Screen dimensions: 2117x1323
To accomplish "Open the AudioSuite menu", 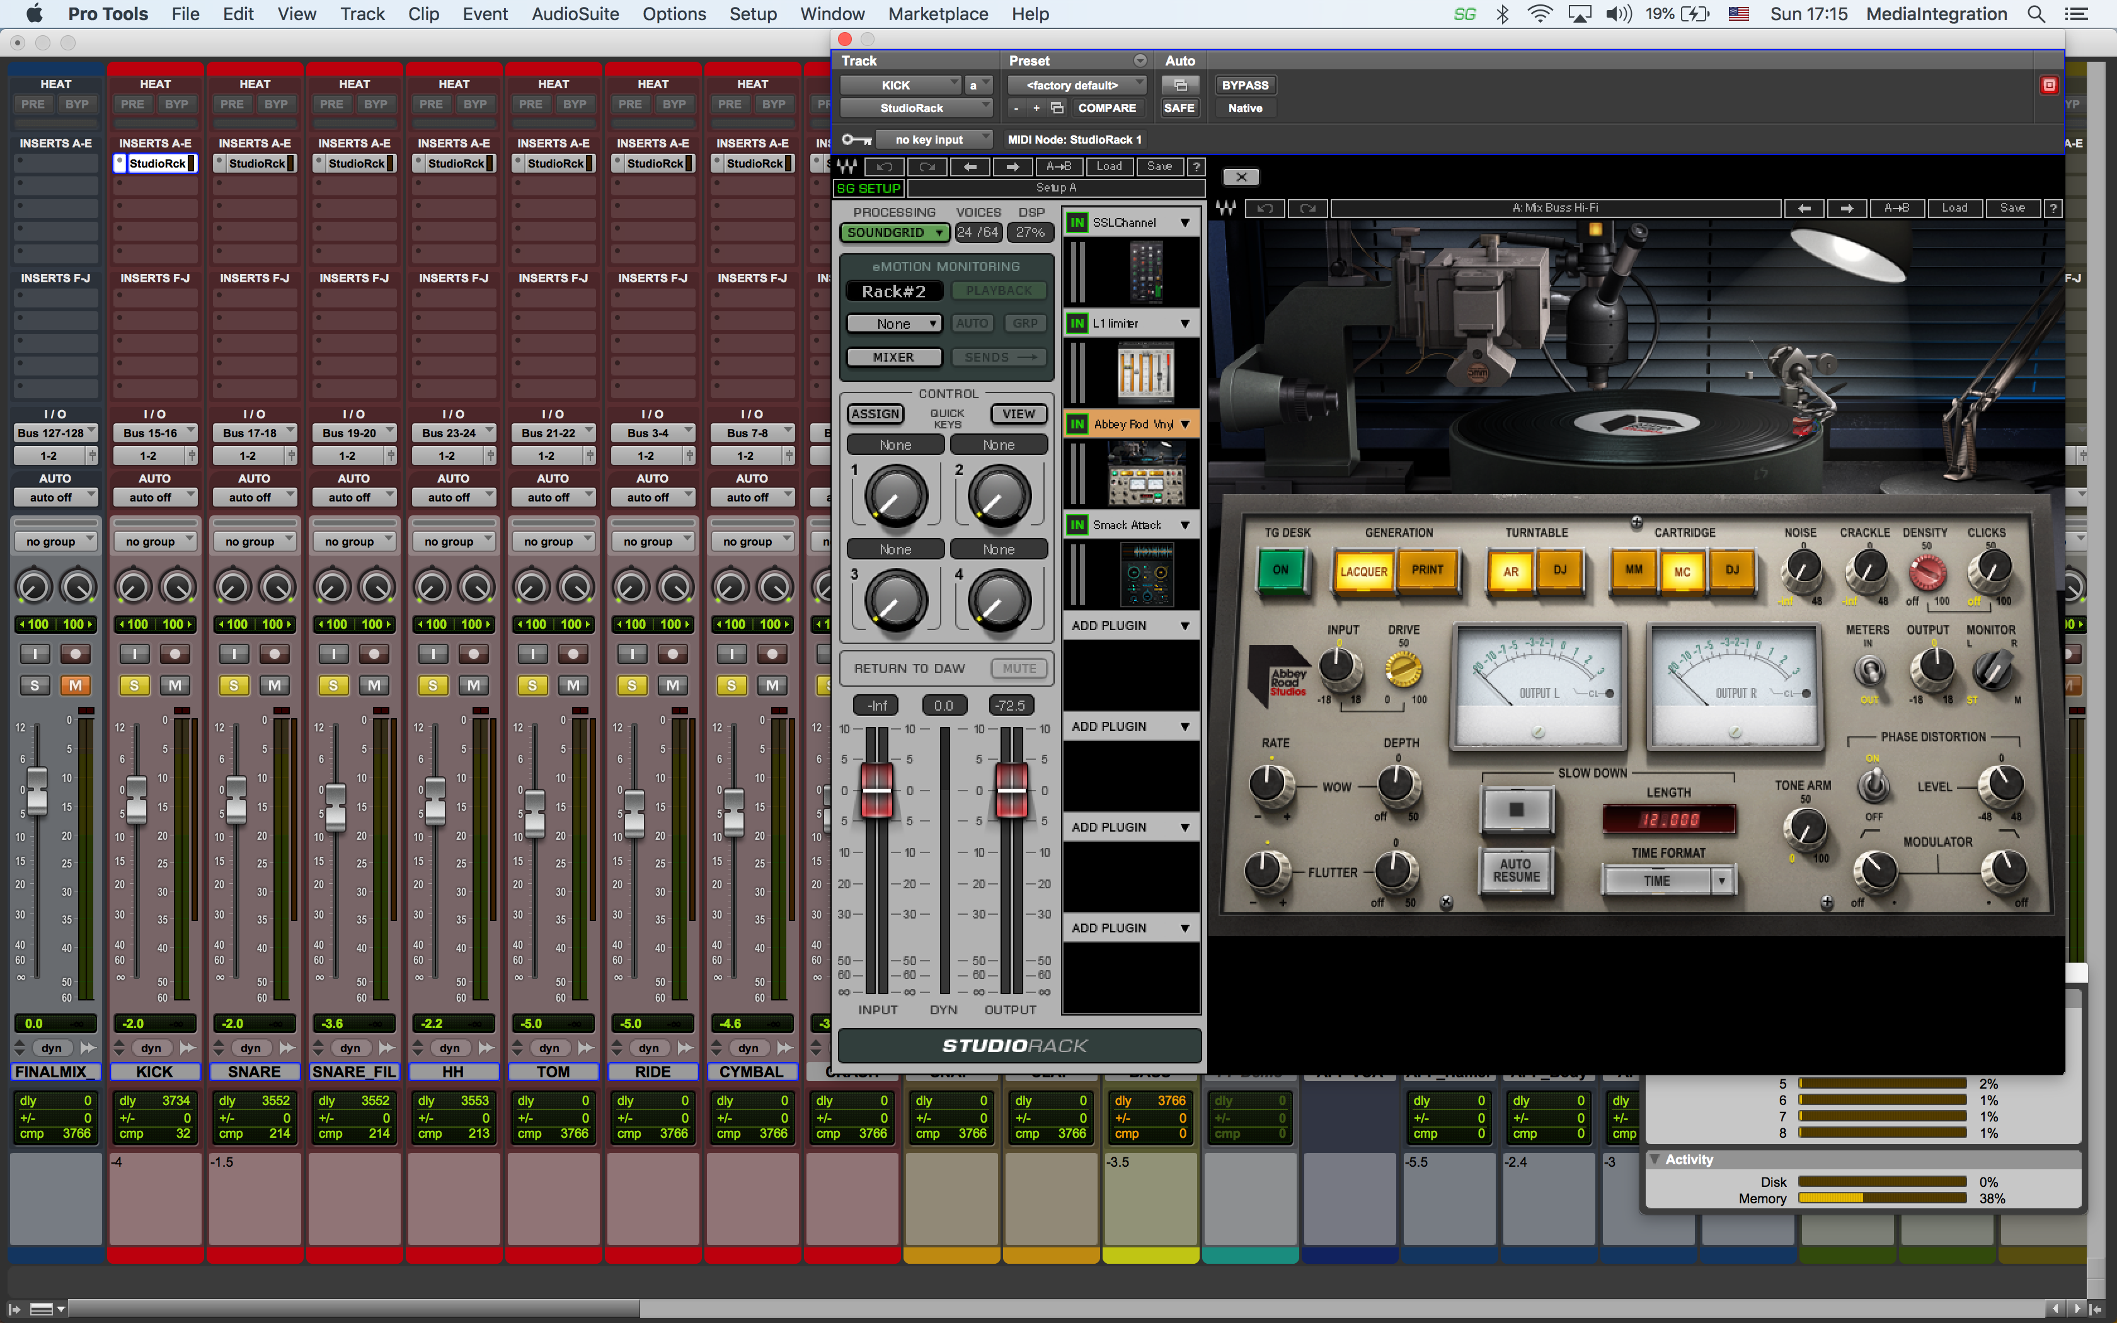I will coord(575,14).
